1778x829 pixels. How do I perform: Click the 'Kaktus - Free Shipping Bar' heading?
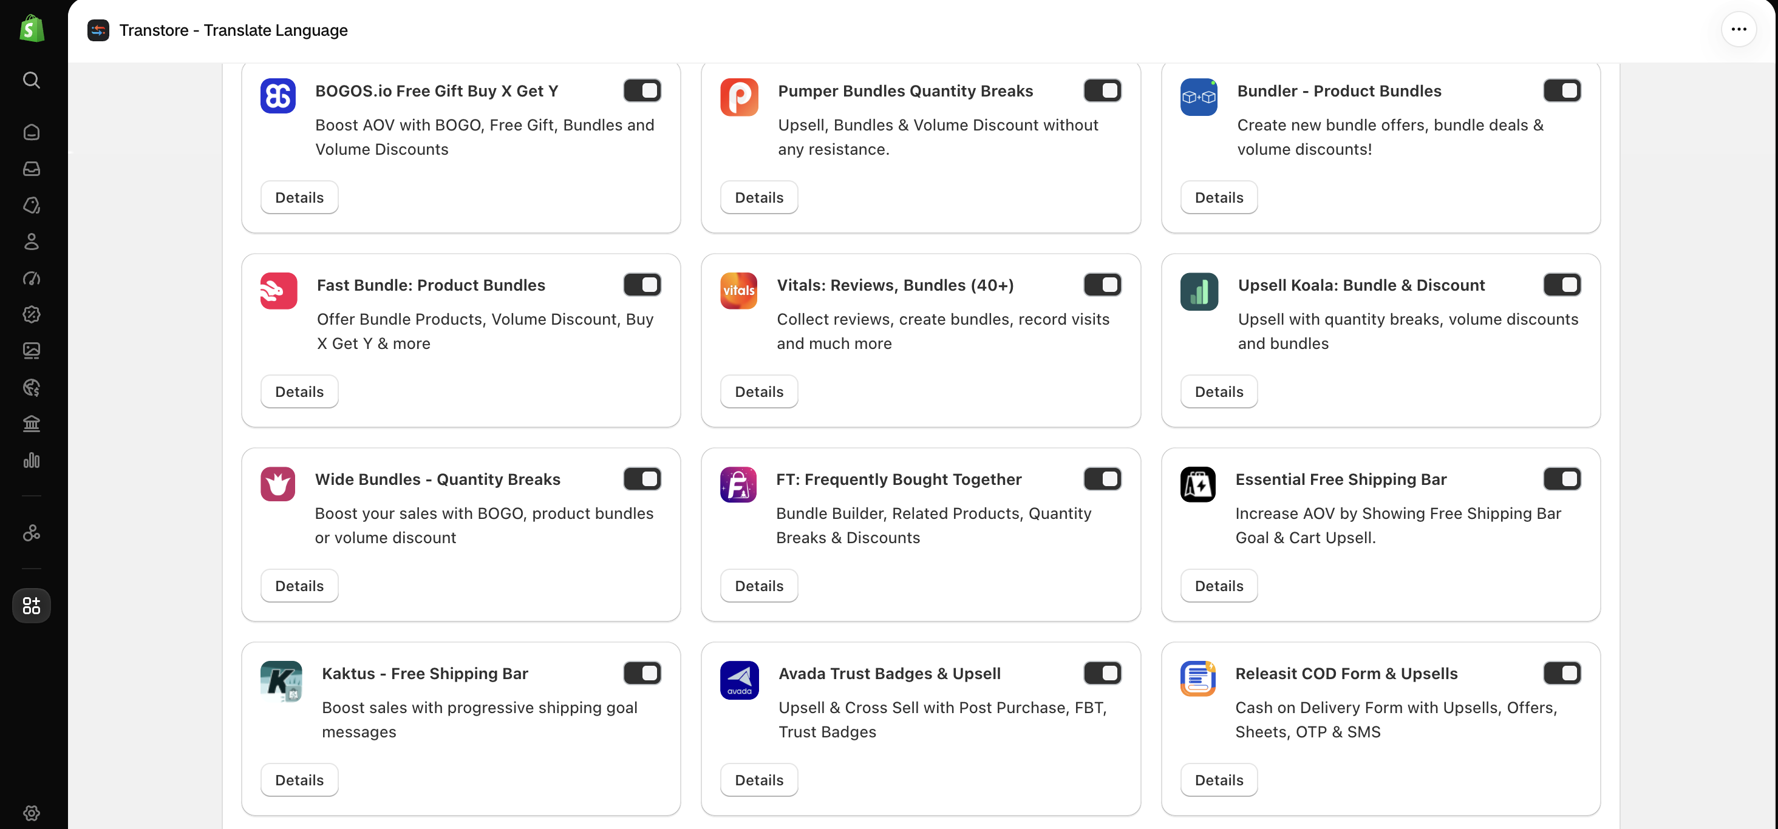[425, 674]
